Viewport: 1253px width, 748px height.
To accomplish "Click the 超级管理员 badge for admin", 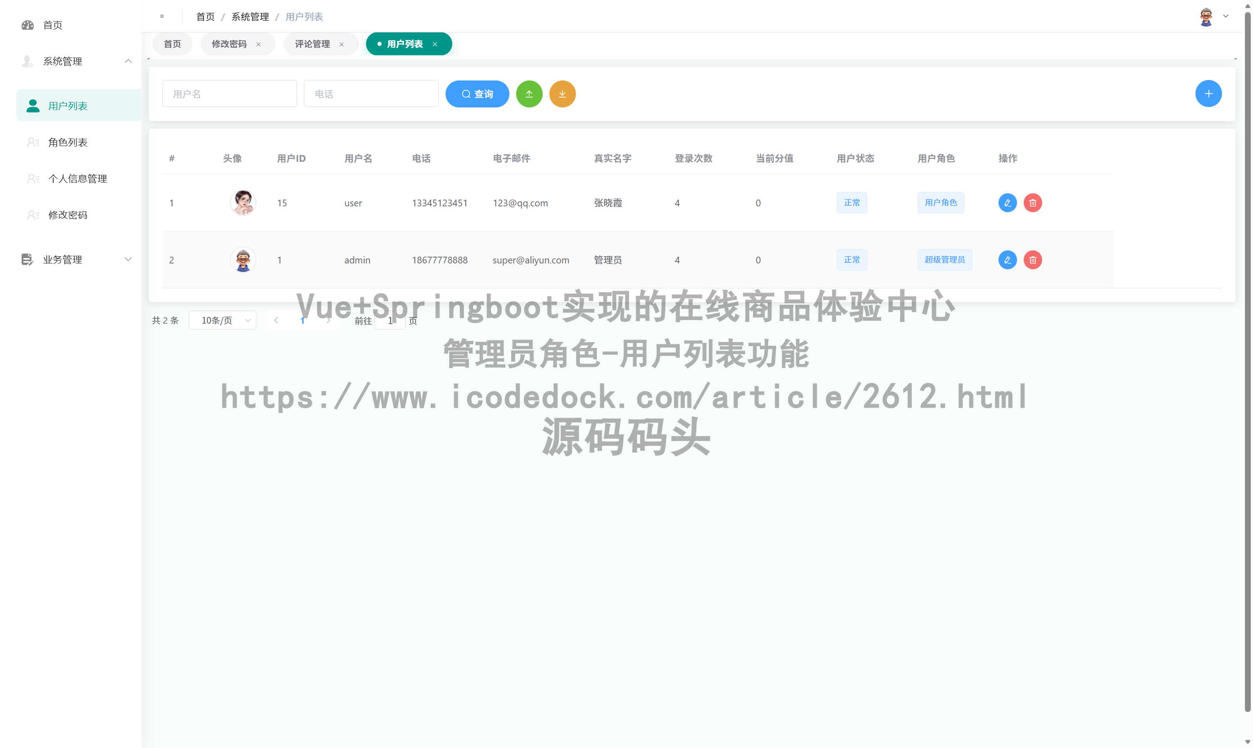I will click(x=945, y=259).
